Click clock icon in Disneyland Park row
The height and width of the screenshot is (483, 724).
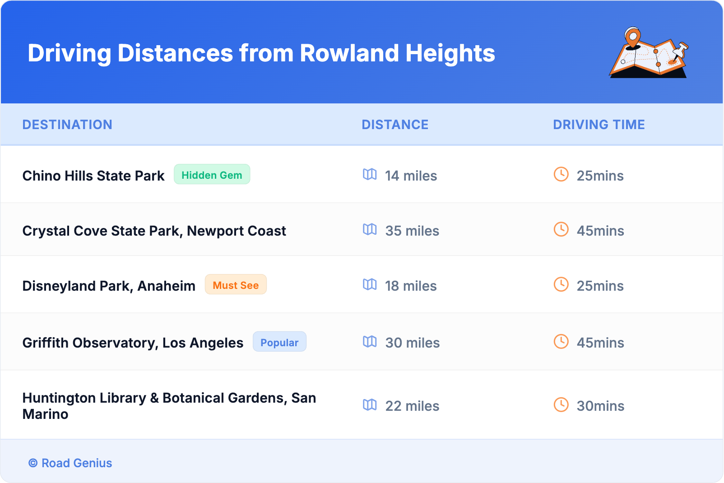coord(561,284)
